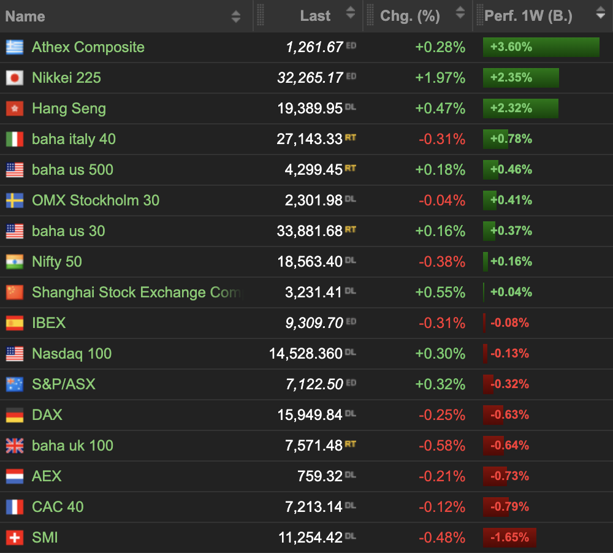
Task: Sort the table by Name column arrows
Action: click(236, 17)
